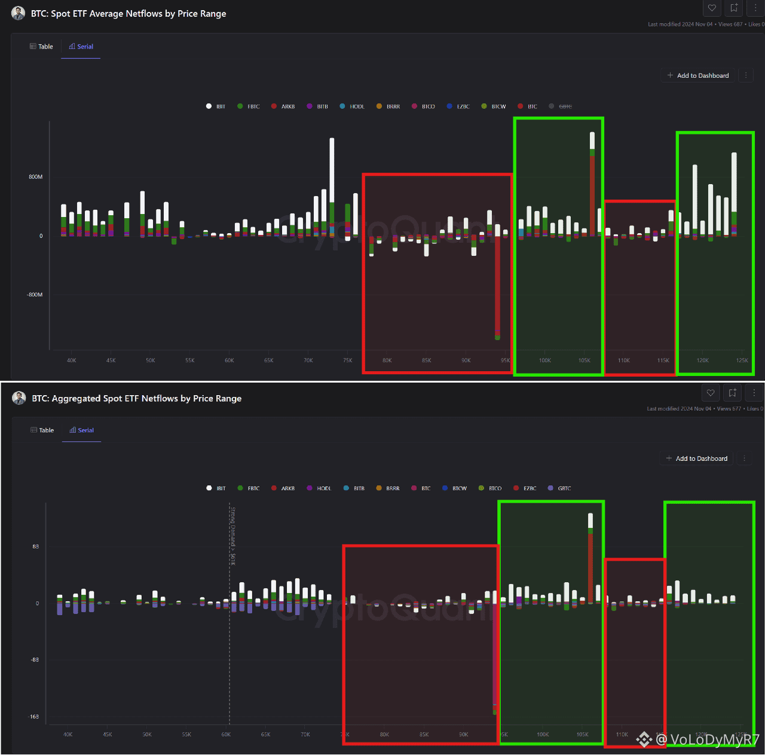This screenshot has height=755, width=765.
Task: Click FBTC green legend swatch in bottom chart
Action: point(240,488)
